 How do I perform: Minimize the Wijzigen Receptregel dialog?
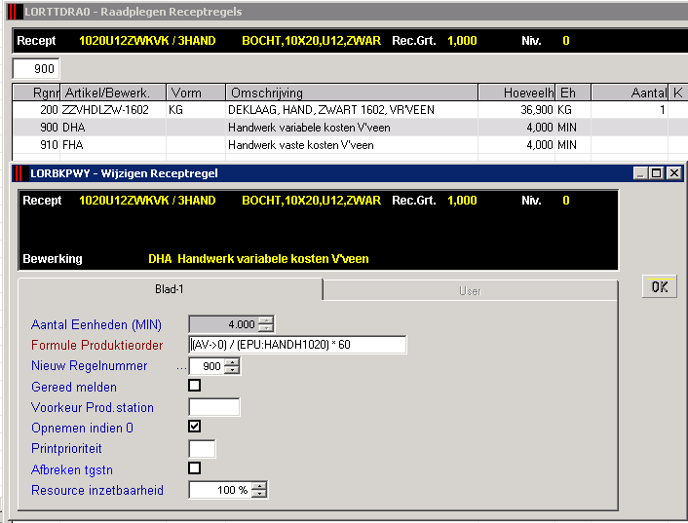[640, 173]
